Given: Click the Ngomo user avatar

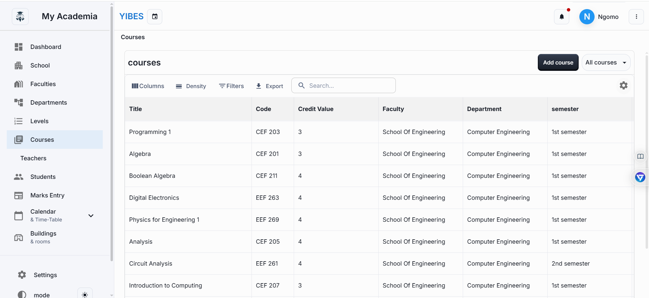Looking at the screenshot, I should tap(587, 17).
